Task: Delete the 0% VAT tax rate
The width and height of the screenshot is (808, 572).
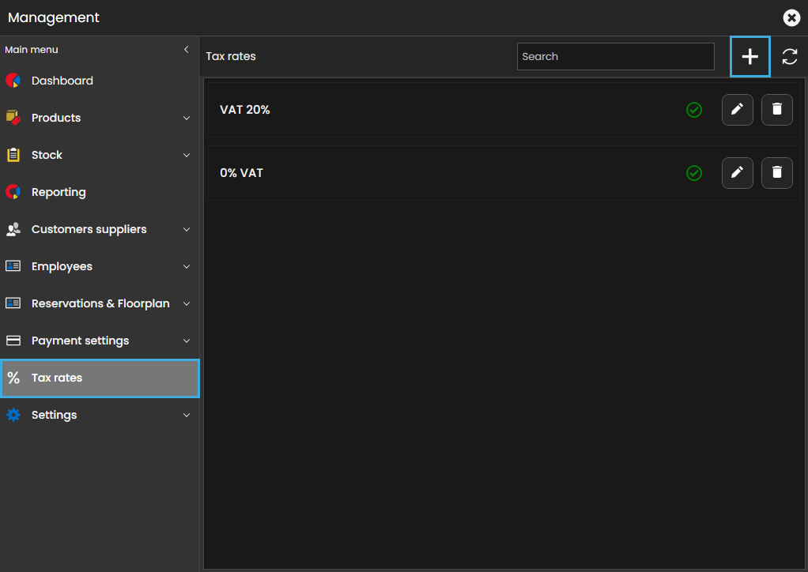Action: coord(776,173)
